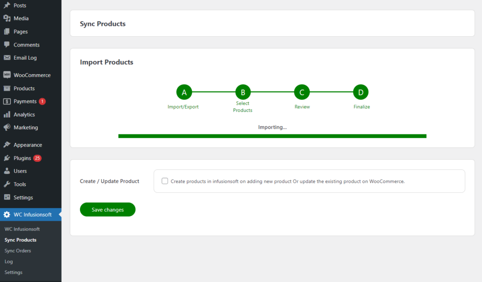Click the Create / Update Product label
482x282 pixels.
pos(109,181)
